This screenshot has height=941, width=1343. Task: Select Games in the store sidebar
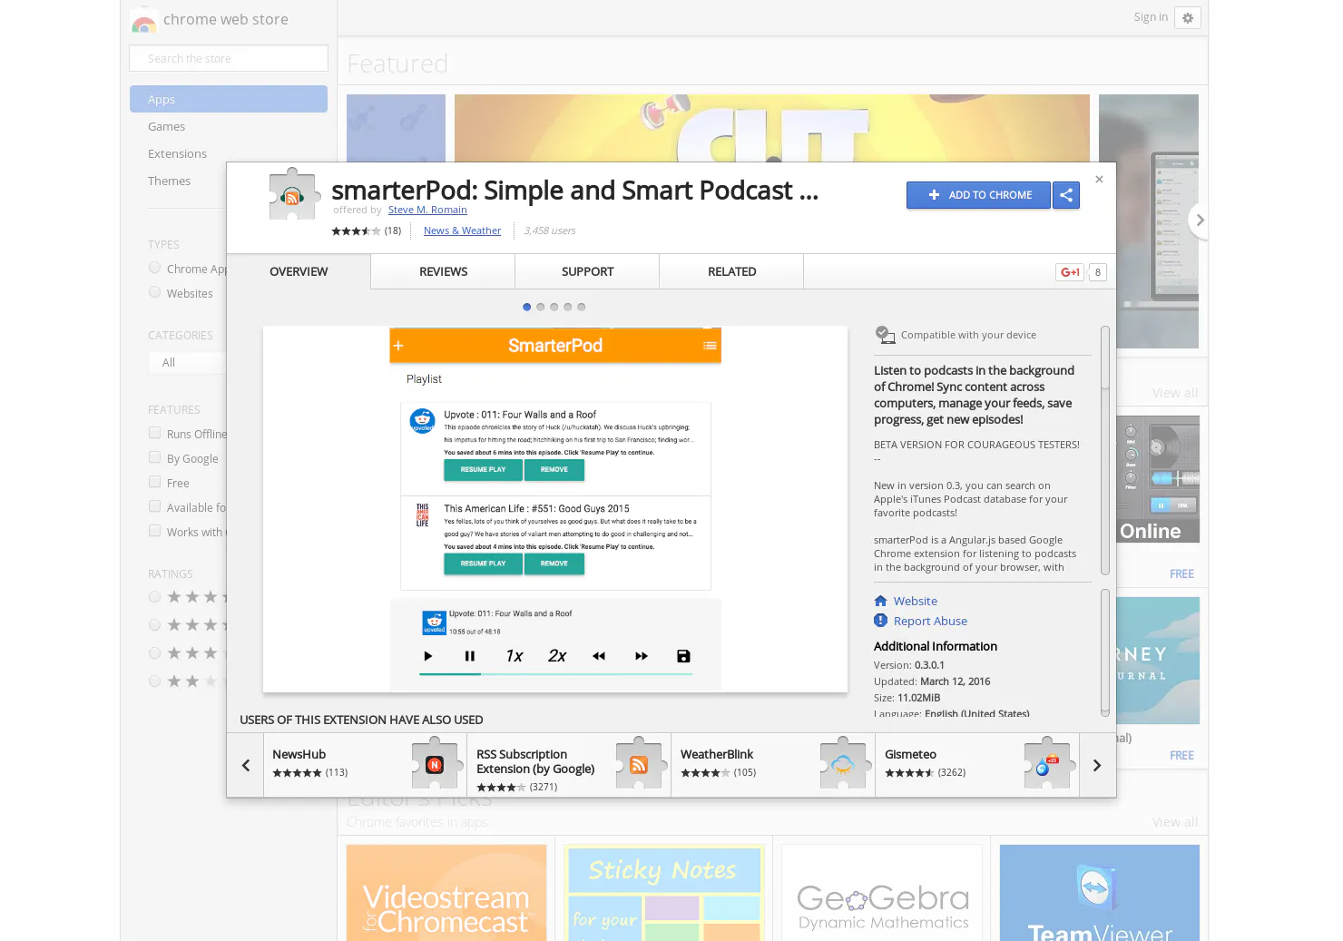[166, 126]
